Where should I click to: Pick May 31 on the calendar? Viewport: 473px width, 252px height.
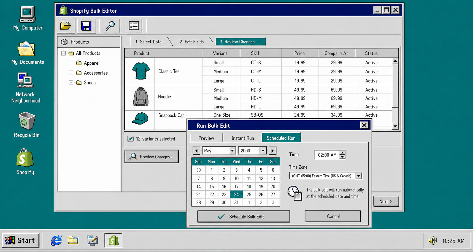click(236, 202)
